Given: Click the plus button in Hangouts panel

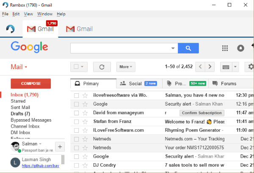Looking at the screenshot, I should (x=60, y=147).
